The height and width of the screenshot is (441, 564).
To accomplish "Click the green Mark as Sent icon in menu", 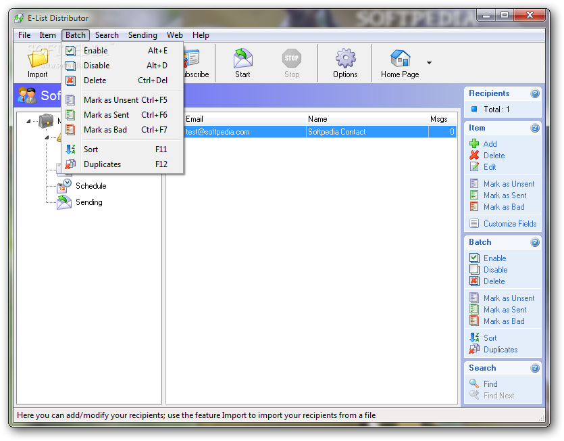I will click(70, 115).
